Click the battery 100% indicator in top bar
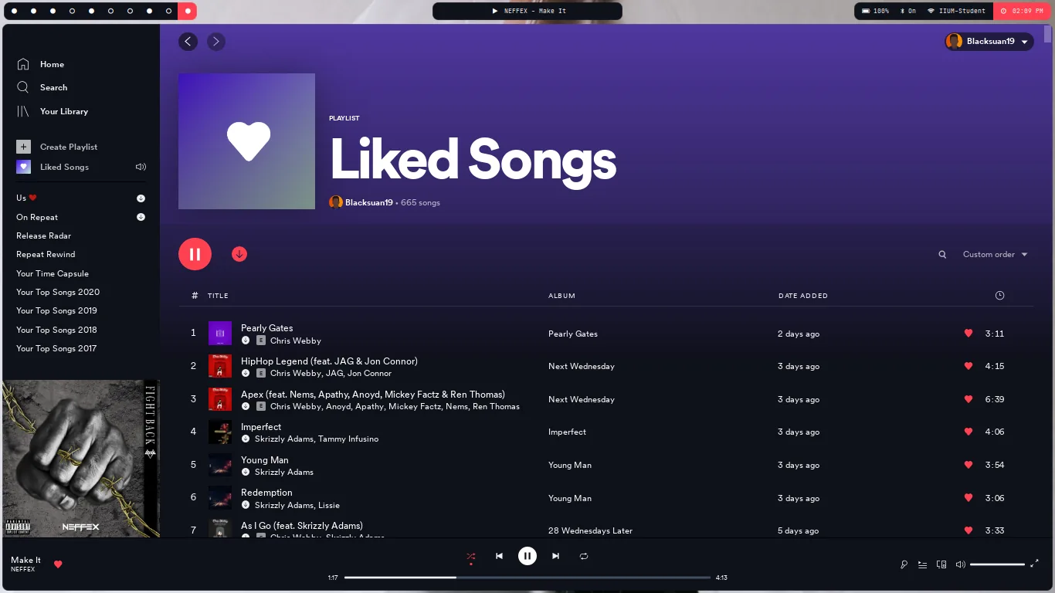 point(875,11)
